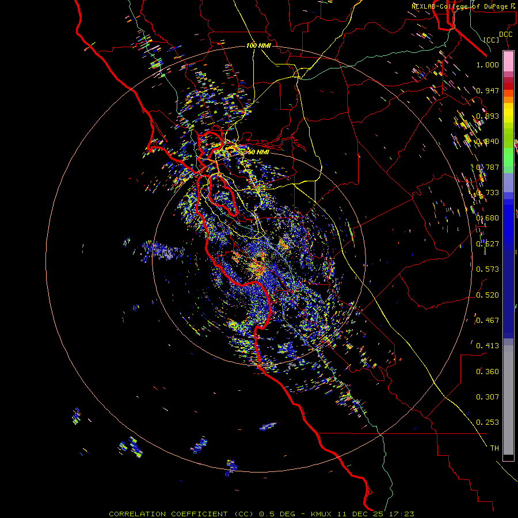Select the 0.947 legend value

coord(487,90)
